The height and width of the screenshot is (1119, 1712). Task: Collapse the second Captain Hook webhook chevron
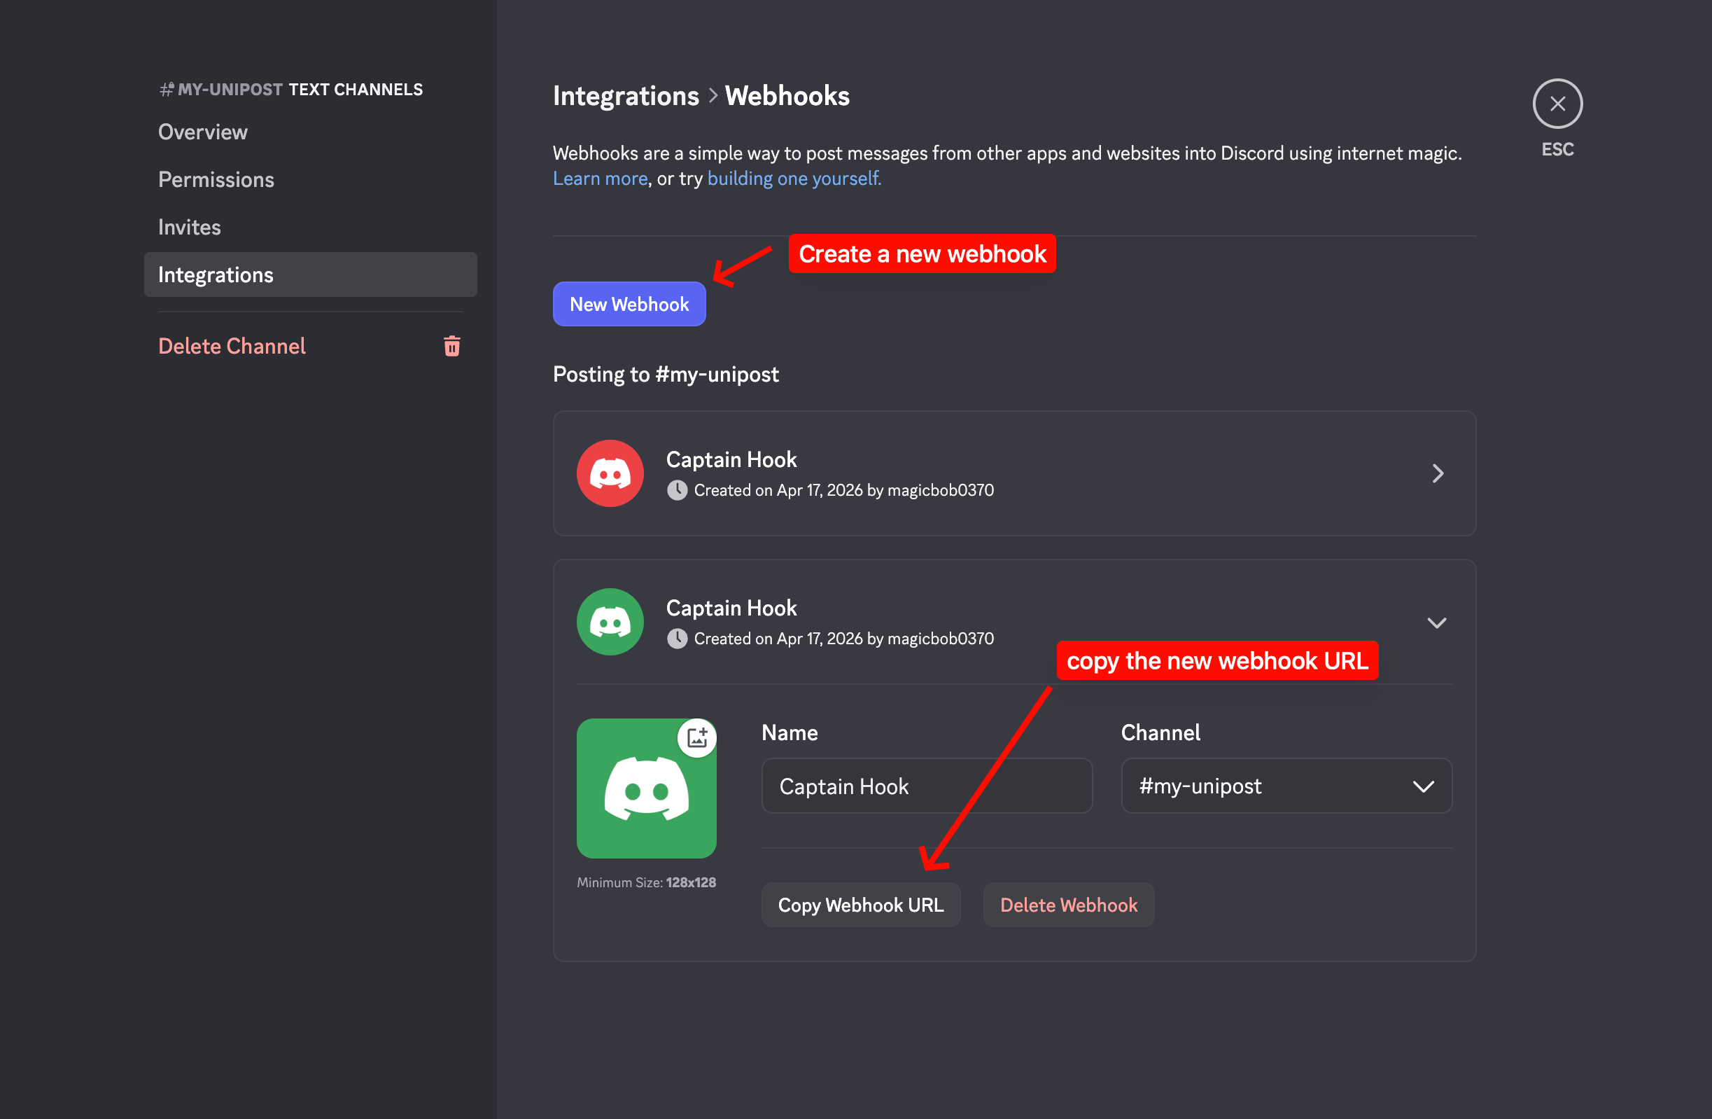[1436, 623]
